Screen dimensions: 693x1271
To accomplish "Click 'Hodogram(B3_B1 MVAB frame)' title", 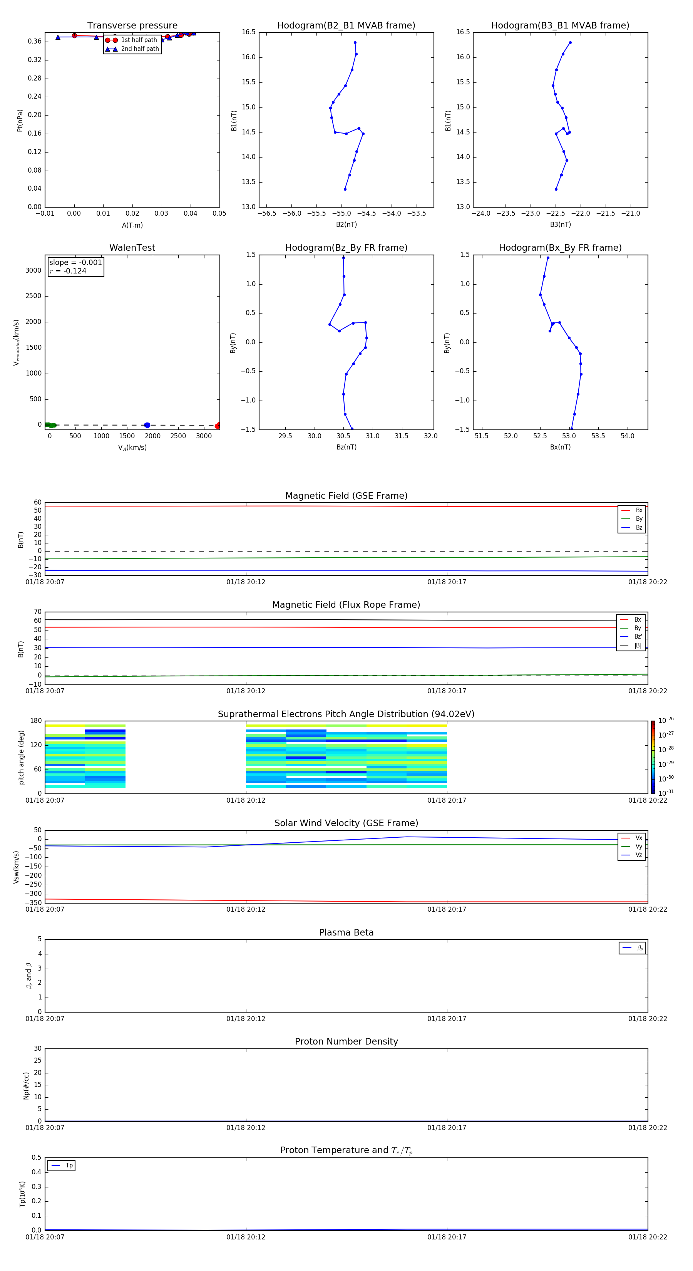I will 560,26.
